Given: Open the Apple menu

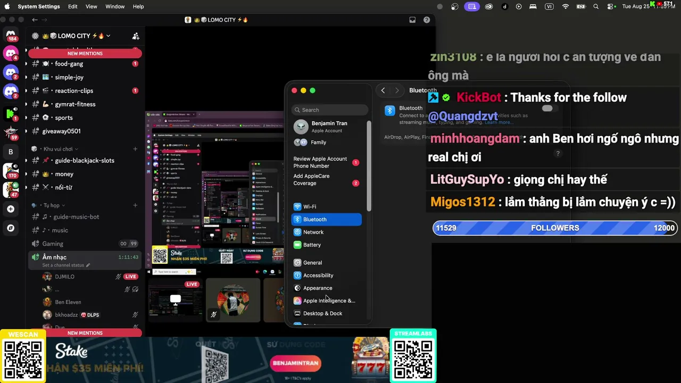Looking at the screenshot, I should tap(7, 6).
